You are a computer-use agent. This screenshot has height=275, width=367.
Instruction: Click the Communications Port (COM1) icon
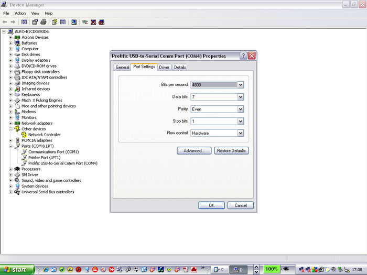[x=24, y=152]
